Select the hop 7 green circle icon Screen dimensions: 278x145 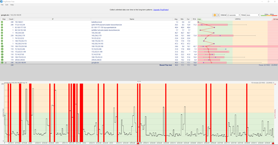coord(2,38)
